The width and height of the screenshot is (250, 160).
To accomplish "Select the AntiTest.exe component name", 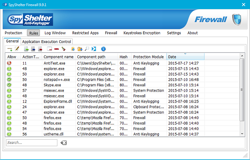I will tap(54, 63).
